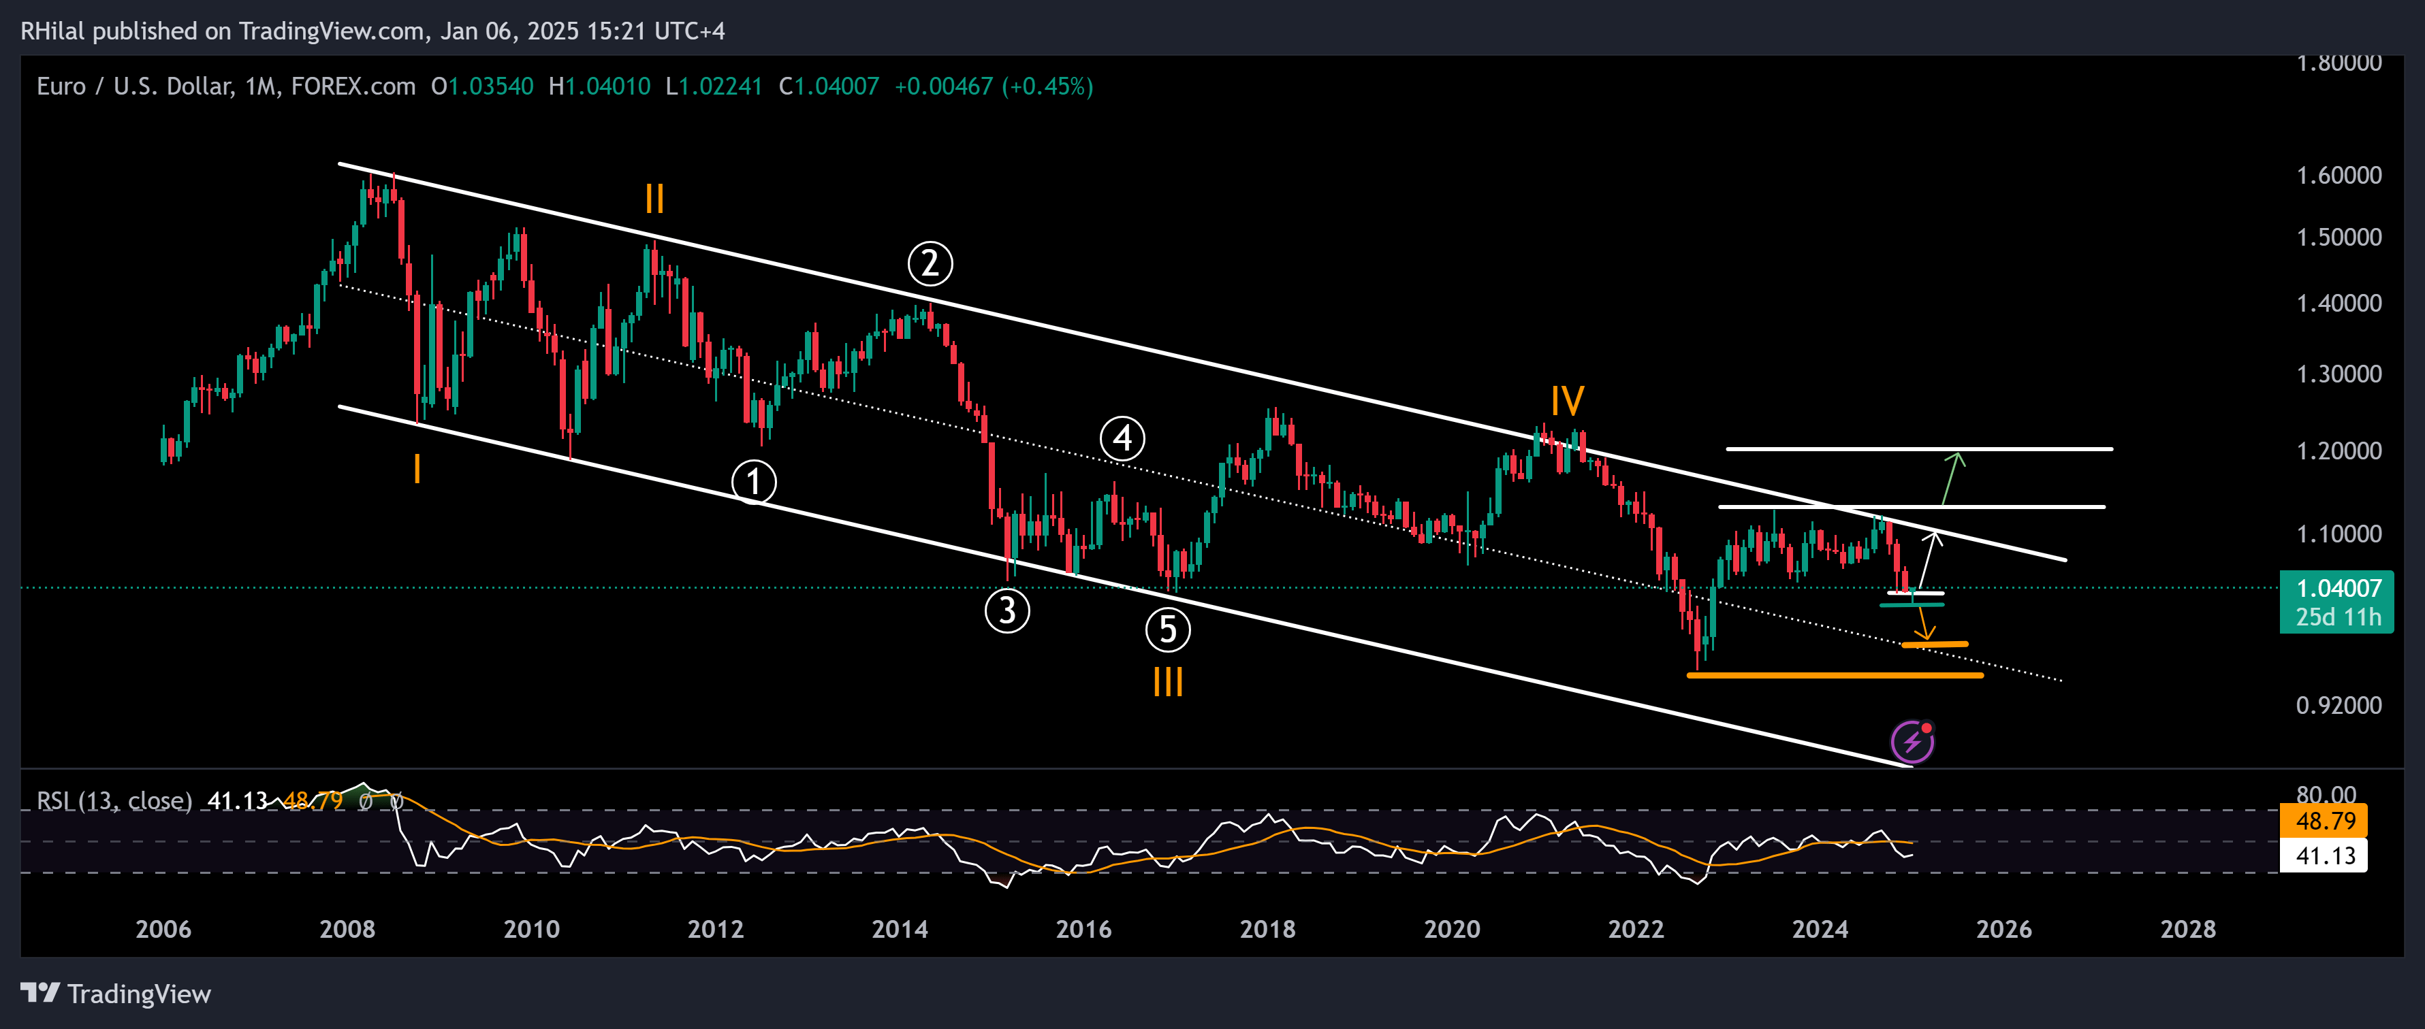Select the circled 3 wave label

[1007, 610]
